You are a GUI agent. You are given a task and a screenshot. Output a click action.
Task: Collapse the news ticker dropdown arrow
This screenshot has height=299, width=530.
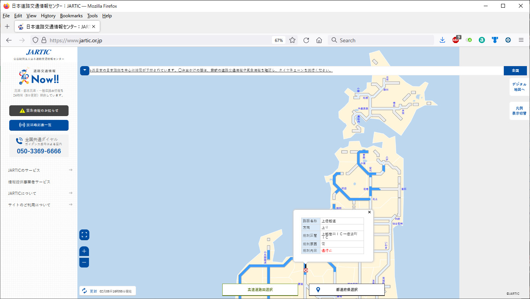coord(85,71)
